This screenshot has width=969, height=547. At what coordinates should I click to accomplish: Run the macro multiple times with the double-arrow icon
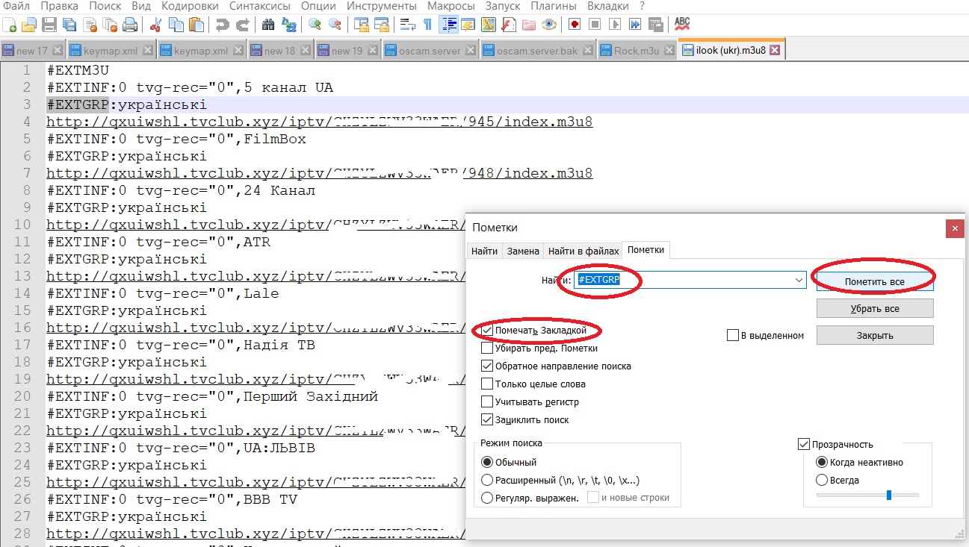coord(635,25)
